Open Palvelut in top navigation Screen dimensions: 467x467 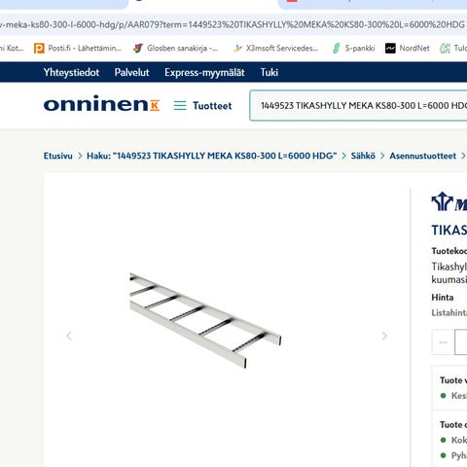(131, 72)
